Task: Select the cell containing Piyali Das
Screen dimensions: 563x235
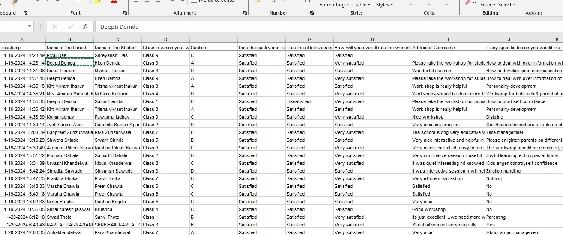Action: 69,55
